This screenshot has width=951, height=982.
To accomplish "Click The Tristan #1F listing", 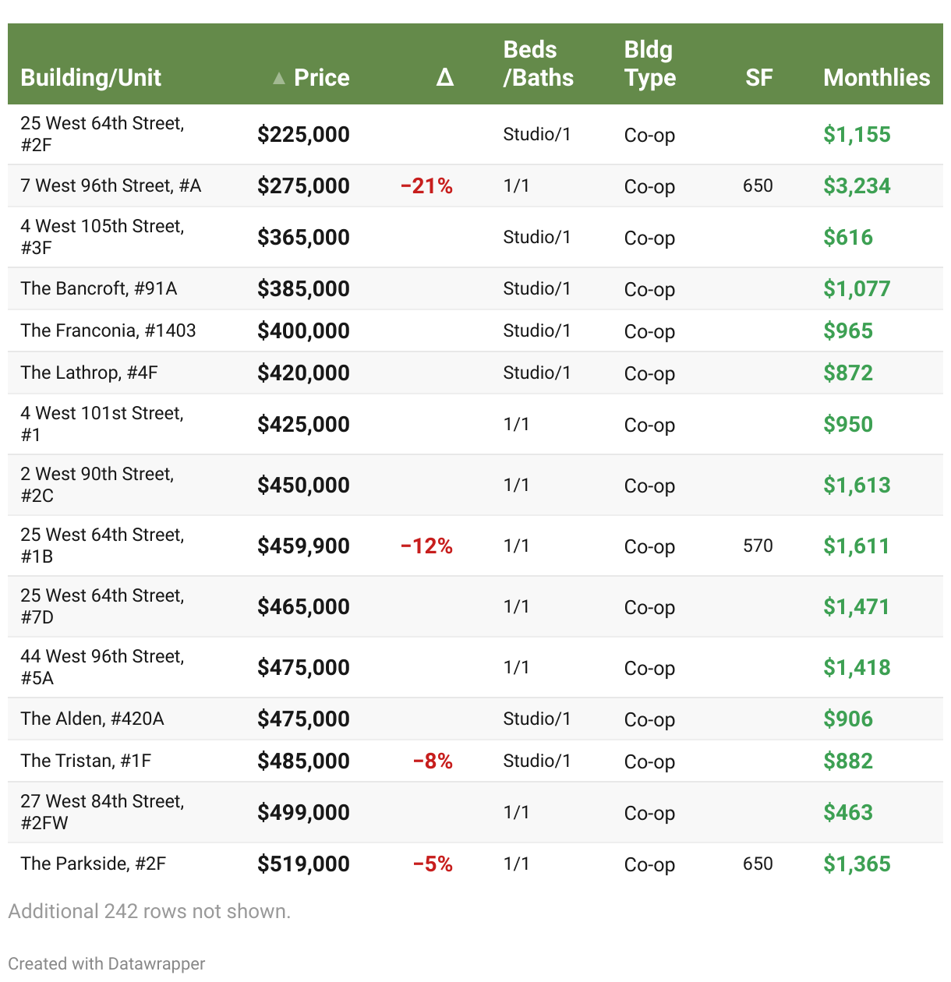I will tap(86, 761).
